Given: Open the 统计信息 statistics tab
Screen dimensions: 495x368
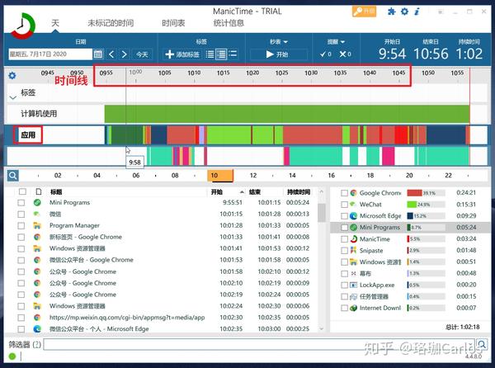Looking at the screenshot, I should (229, 23).
